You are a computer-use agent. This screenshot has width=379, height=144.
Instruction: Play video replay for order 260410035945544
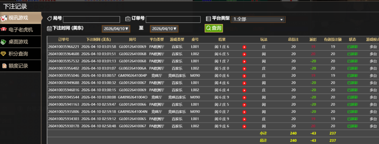(244, 97)
